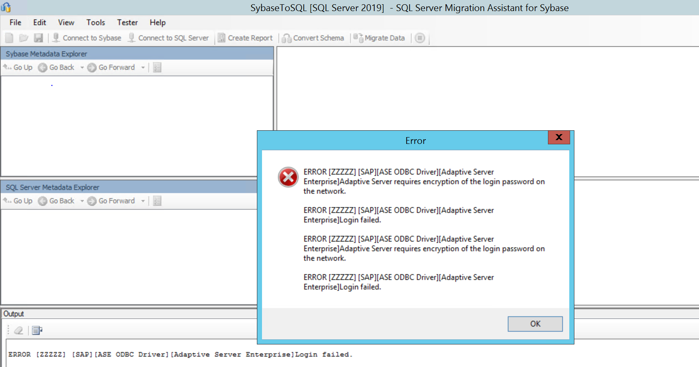Viewport: 699px width, 367px height.
Task: Open the Tester menu
Action: [x=127, y=23]
